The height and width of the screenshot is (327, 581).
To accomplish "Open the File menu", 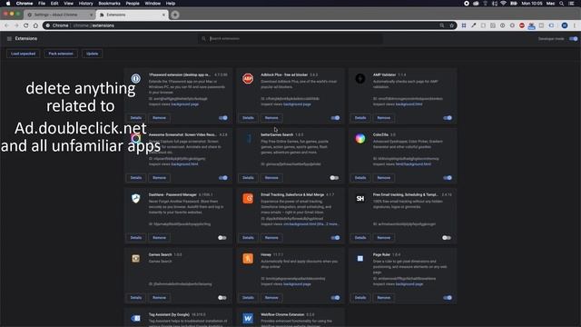I will (42, 4).
